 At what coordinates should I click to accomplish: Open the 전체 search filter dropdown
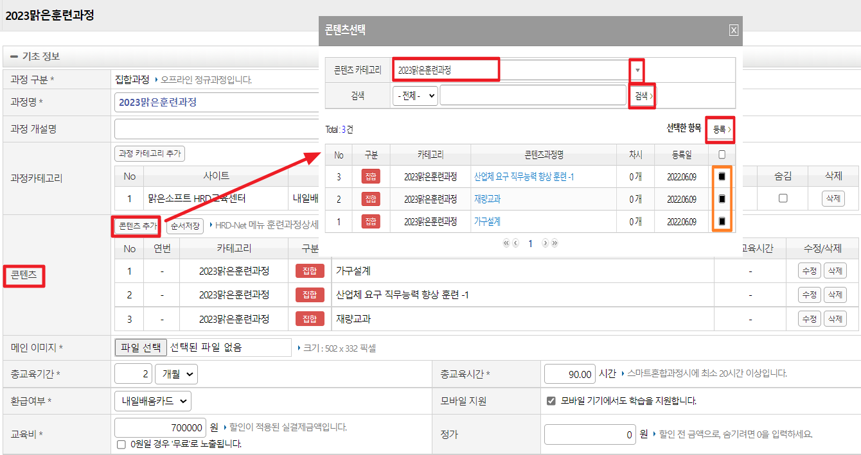(x=415, y=96)
